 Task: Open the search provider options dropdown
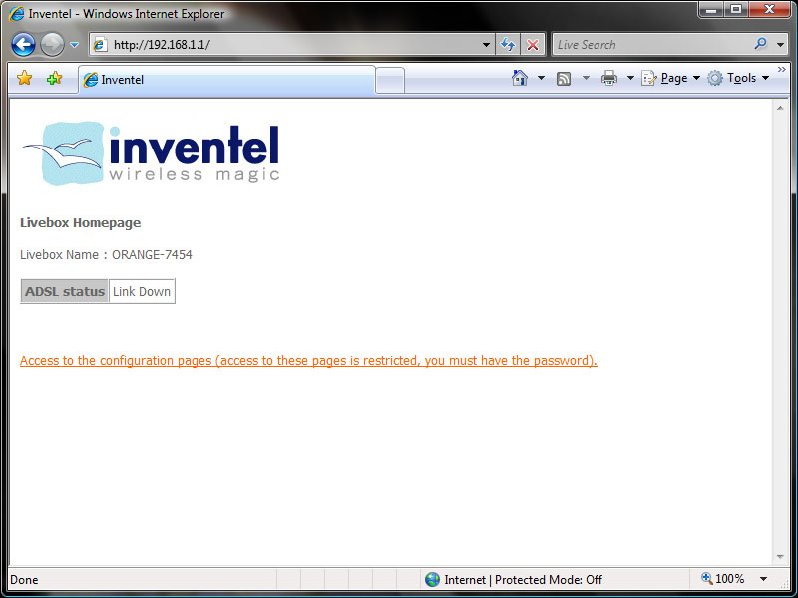(780, 45)
